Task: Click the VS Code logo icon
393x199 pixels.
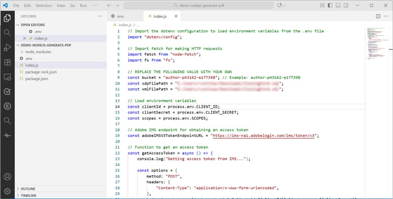Action: [5, 5]
